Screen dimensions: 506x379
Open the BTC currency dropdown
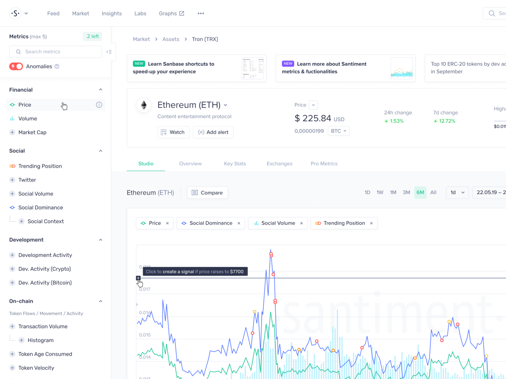click(x=339, y=131)
